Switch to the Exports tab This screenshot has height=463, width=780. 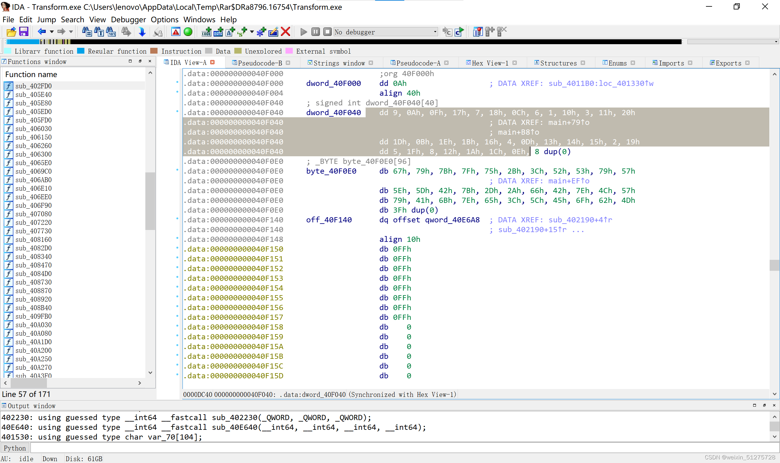pos(728,63)
